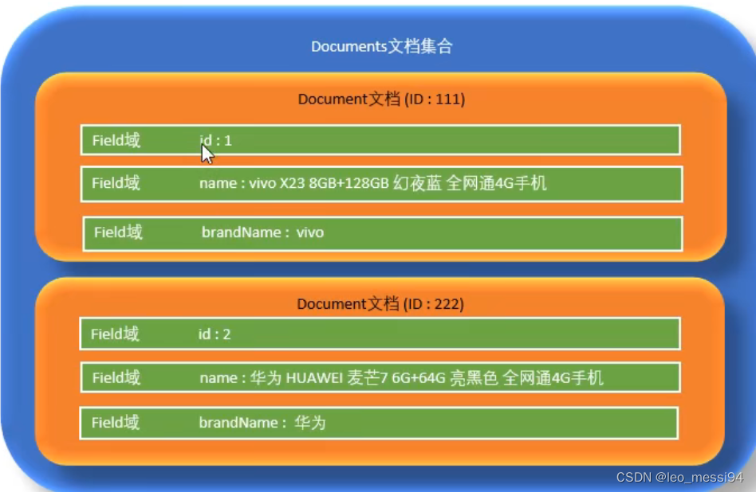
Task: Click the vivo X23 8GB+128GB name field
Action: coord(381,184)
